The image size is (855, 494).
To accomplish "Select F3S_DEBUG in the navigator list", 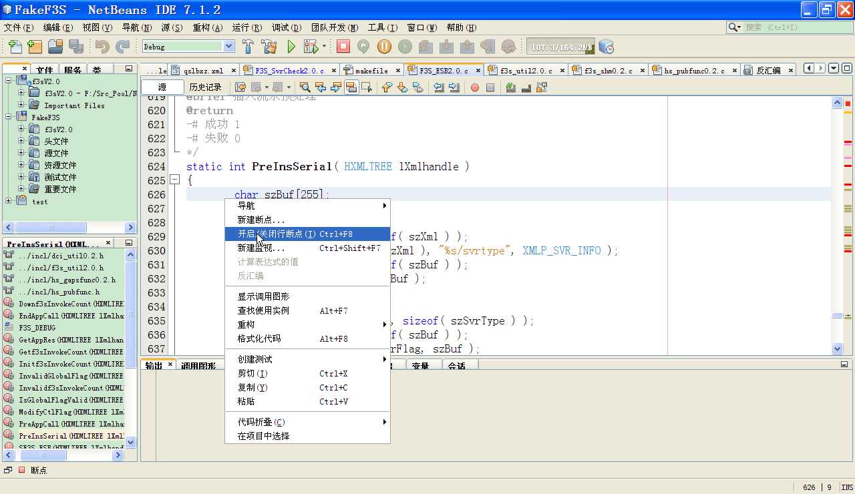I will coord(37,328).
